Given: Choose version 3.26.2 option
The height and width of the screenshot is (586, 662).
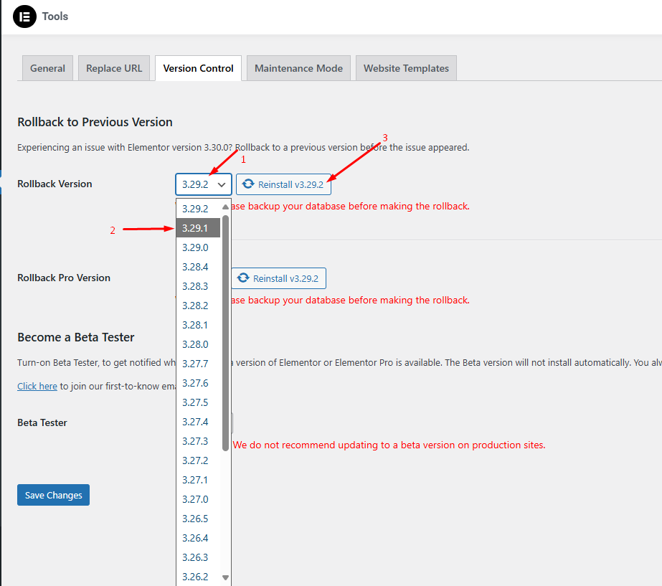Looking at the screenshot, I should [199, 577].
